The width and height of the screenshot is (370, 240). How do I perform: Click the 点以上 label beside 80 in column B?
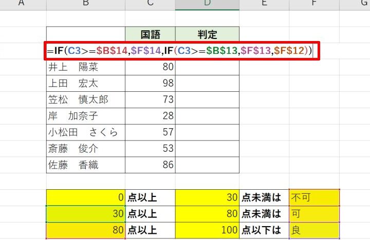click(x=150, y=230)
